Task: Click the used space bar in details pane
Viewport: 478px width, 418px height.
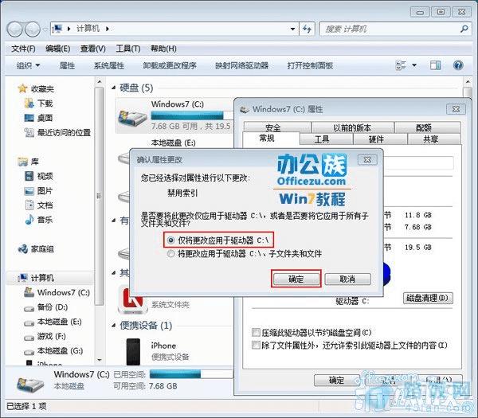Action: [x=190, y=374]
